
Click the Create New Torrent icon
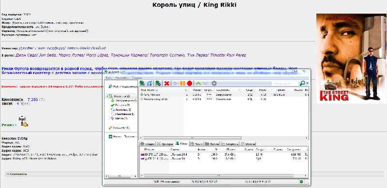point(158,84)
